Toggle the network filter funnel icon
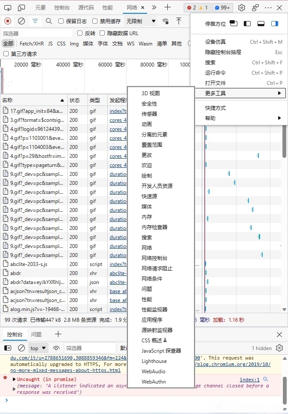 coord(35,21)
